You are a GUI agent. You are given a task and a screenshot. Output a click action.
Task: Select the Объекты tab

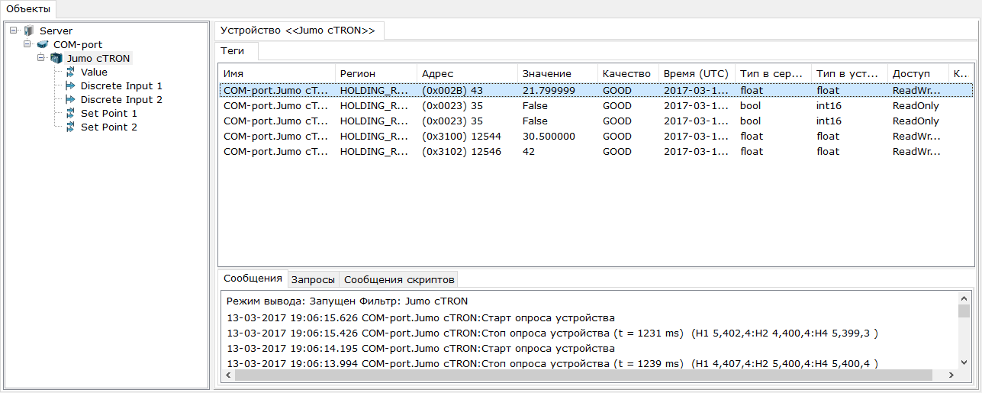coord(28,9)
